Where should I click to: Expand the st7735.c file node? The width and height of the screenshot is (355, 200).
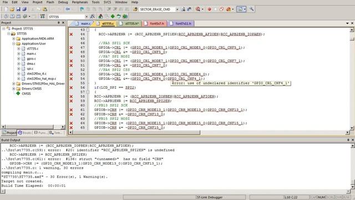pyautogui.click(x=18, y=48)
